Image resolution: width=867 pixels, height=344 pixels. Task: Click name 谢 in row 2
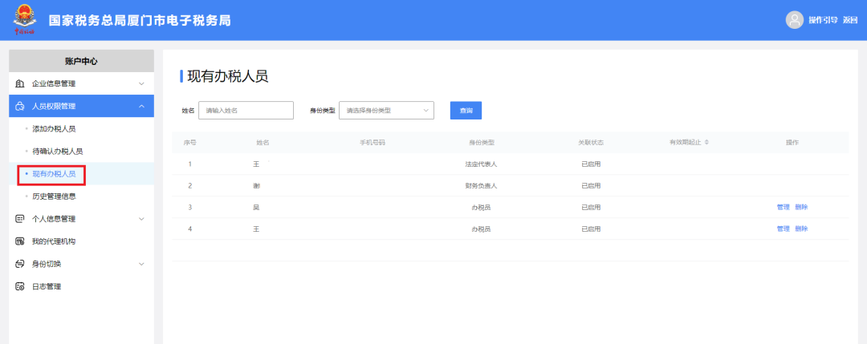257,186
